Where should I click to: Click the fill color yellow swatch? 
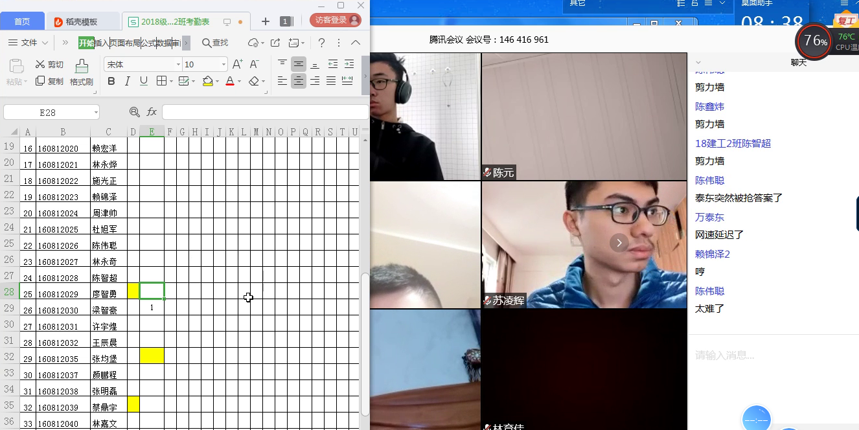207,81
